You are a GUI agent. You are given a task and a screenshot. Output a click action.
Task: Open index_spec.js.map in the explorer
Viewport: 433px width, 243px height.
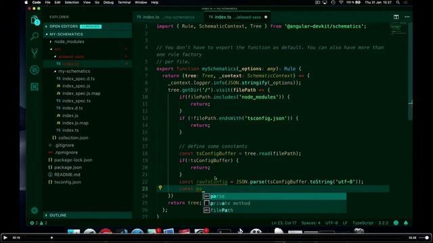click(81, 93)
